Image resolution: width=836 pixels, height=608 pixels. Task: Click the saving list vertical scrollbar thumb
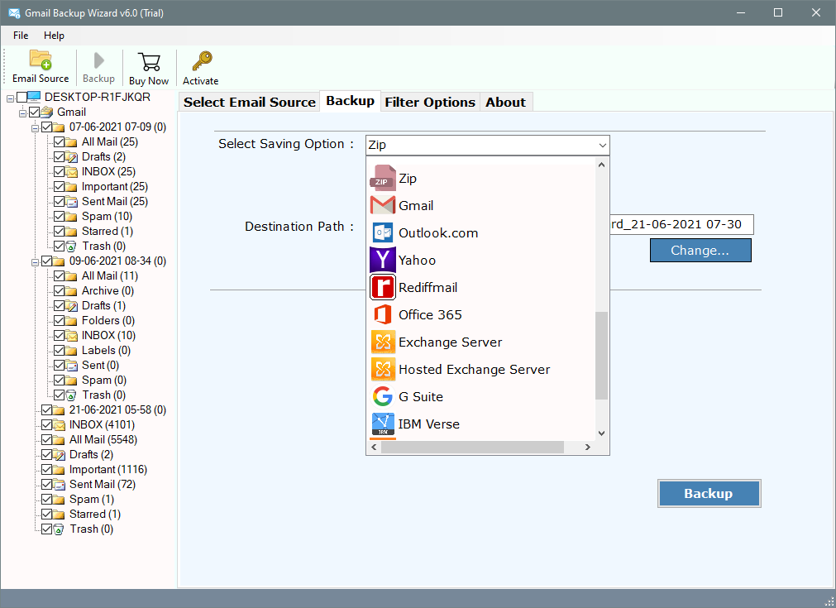coord(601,355)
